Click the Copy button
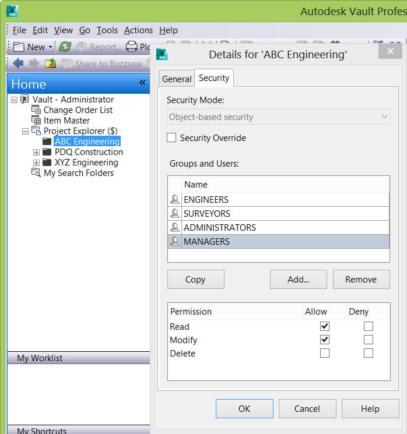Image resolution: width=407 pixels, height=434 pixels. 195,279
